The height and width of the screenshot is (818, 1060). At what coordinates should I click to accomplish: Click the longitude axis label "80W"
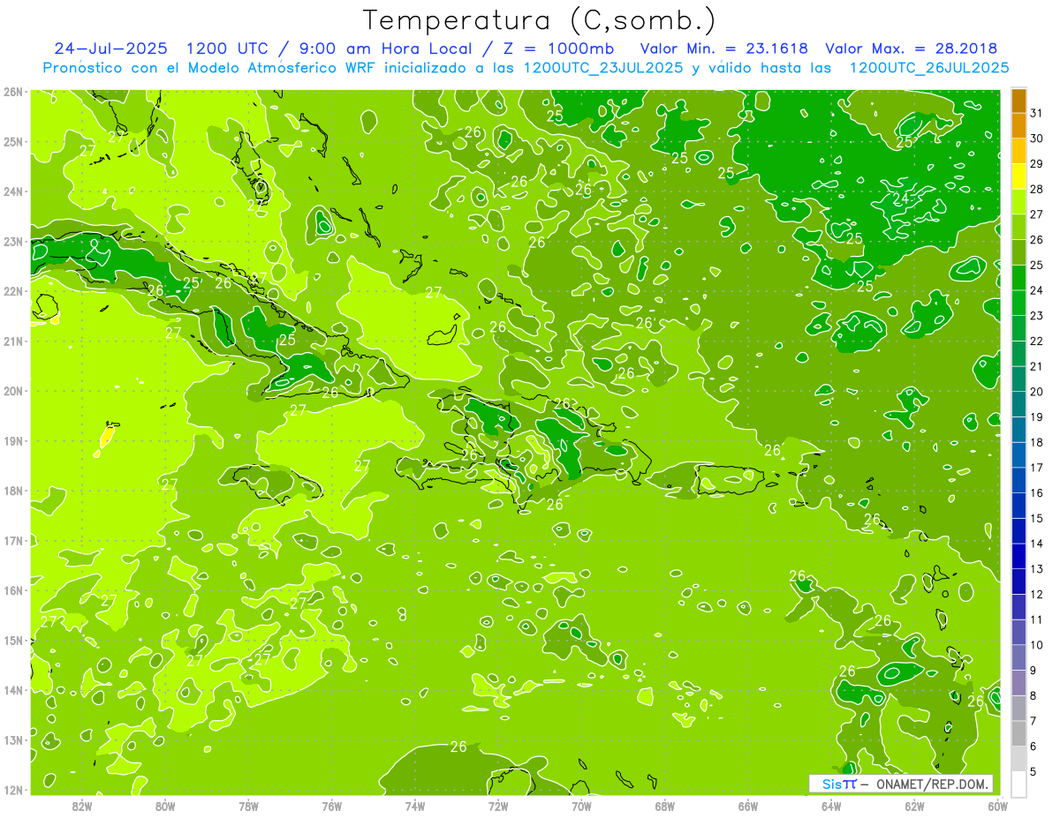coord(165,806)
